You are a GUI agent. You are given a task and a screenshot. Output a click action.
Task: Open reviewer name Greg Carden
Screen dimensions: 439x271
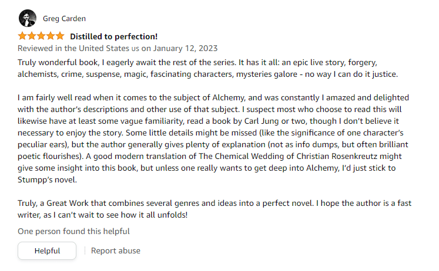pyautogui.click(x=64, y=18)
